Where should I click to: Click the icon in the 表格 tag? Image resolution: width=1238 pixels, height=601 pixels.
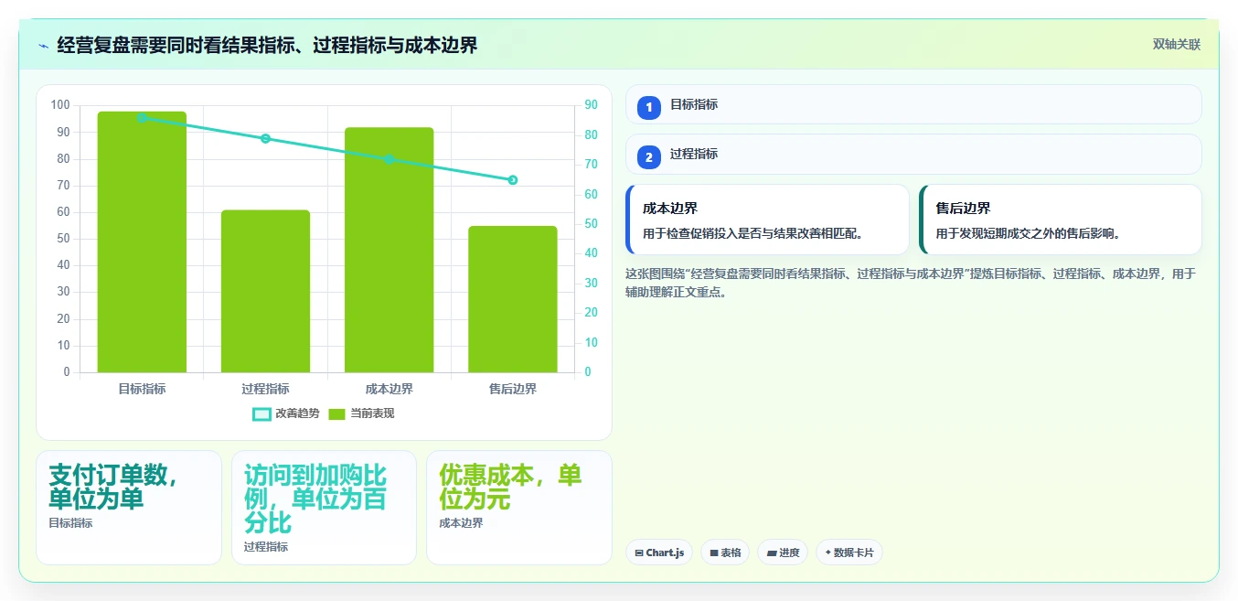point(714,553)
